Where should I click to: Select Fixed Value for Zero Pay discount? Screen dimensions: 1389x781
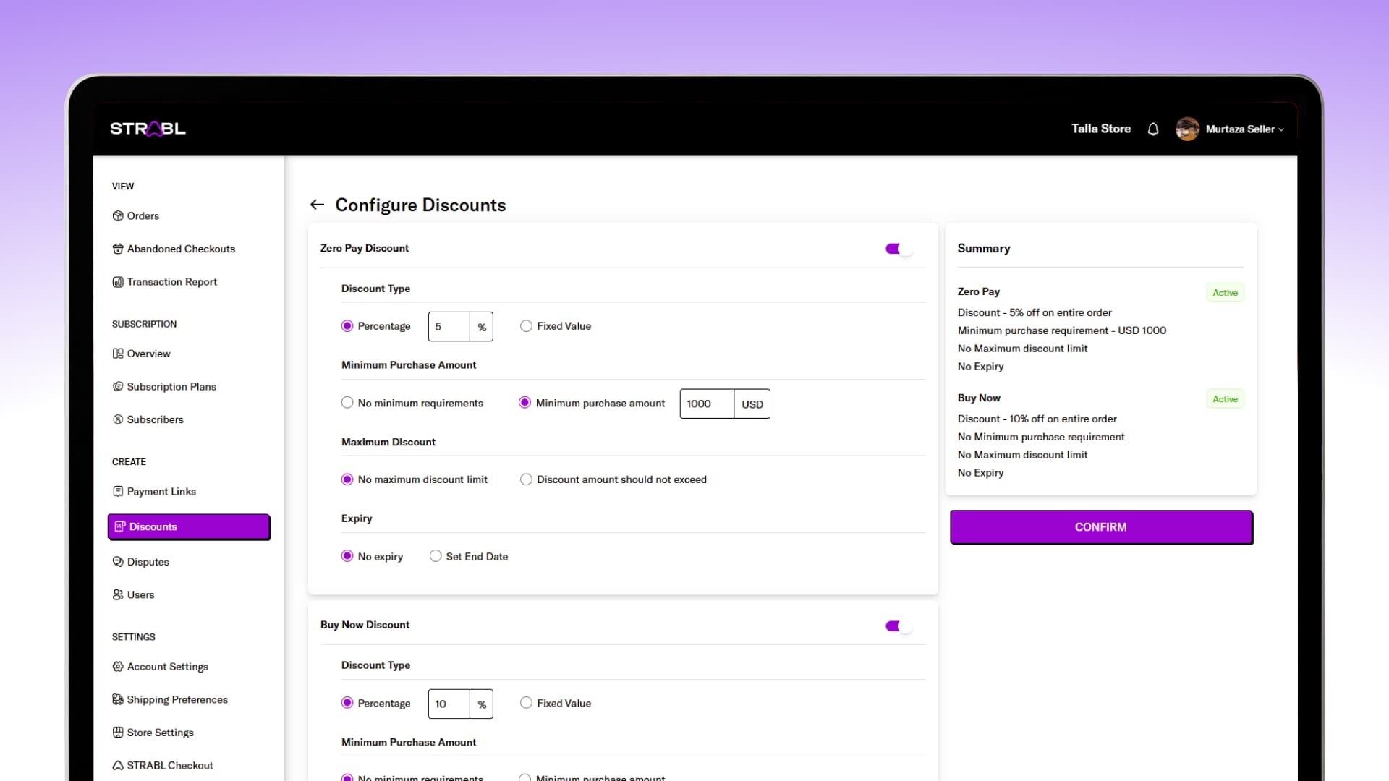pyautogui.click(x=527, y=326)
